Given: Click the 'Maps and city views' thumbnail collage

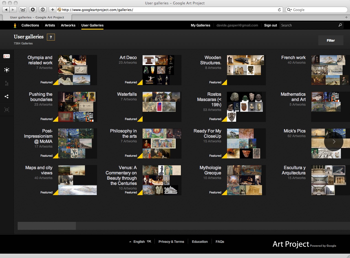Looking at the screenshot, I should 78,180.
